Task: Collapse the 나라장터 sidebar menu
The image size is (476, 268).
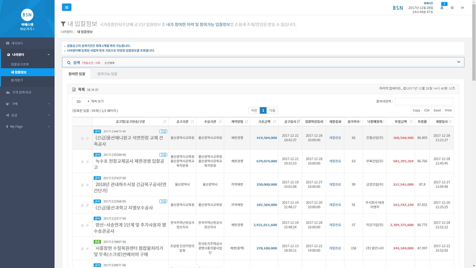Action: click(x=49, y=55)
